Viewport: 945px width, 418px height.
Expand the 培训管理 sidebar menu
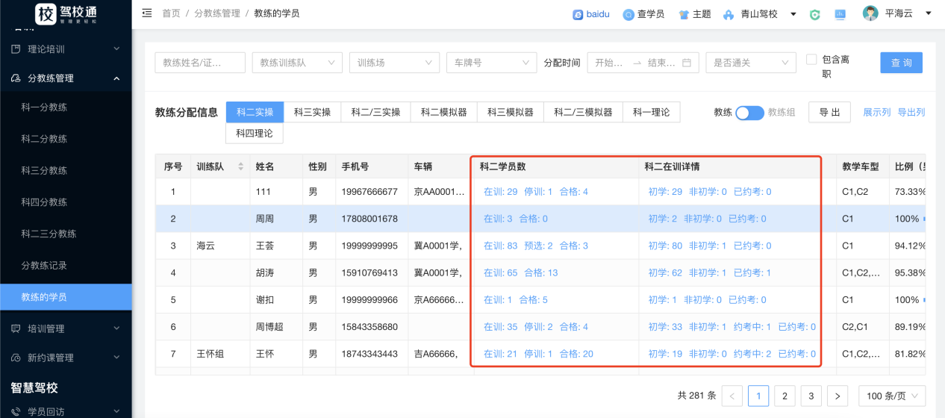66,328
